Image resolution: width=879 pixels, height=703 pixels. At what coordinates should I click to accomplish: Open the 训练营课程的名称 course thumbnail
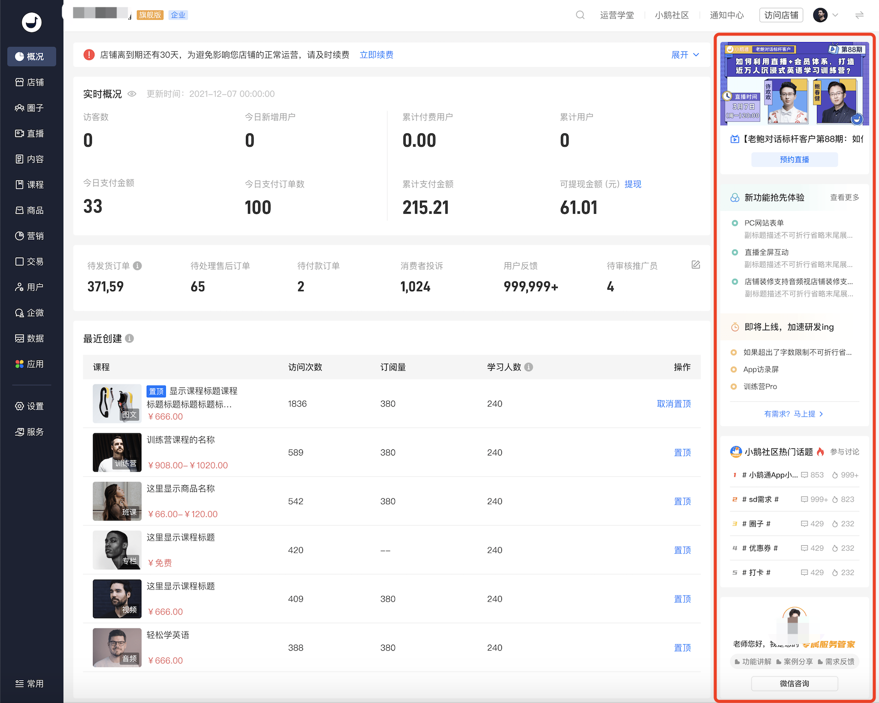pyautogui.click(x=117, y=452)
